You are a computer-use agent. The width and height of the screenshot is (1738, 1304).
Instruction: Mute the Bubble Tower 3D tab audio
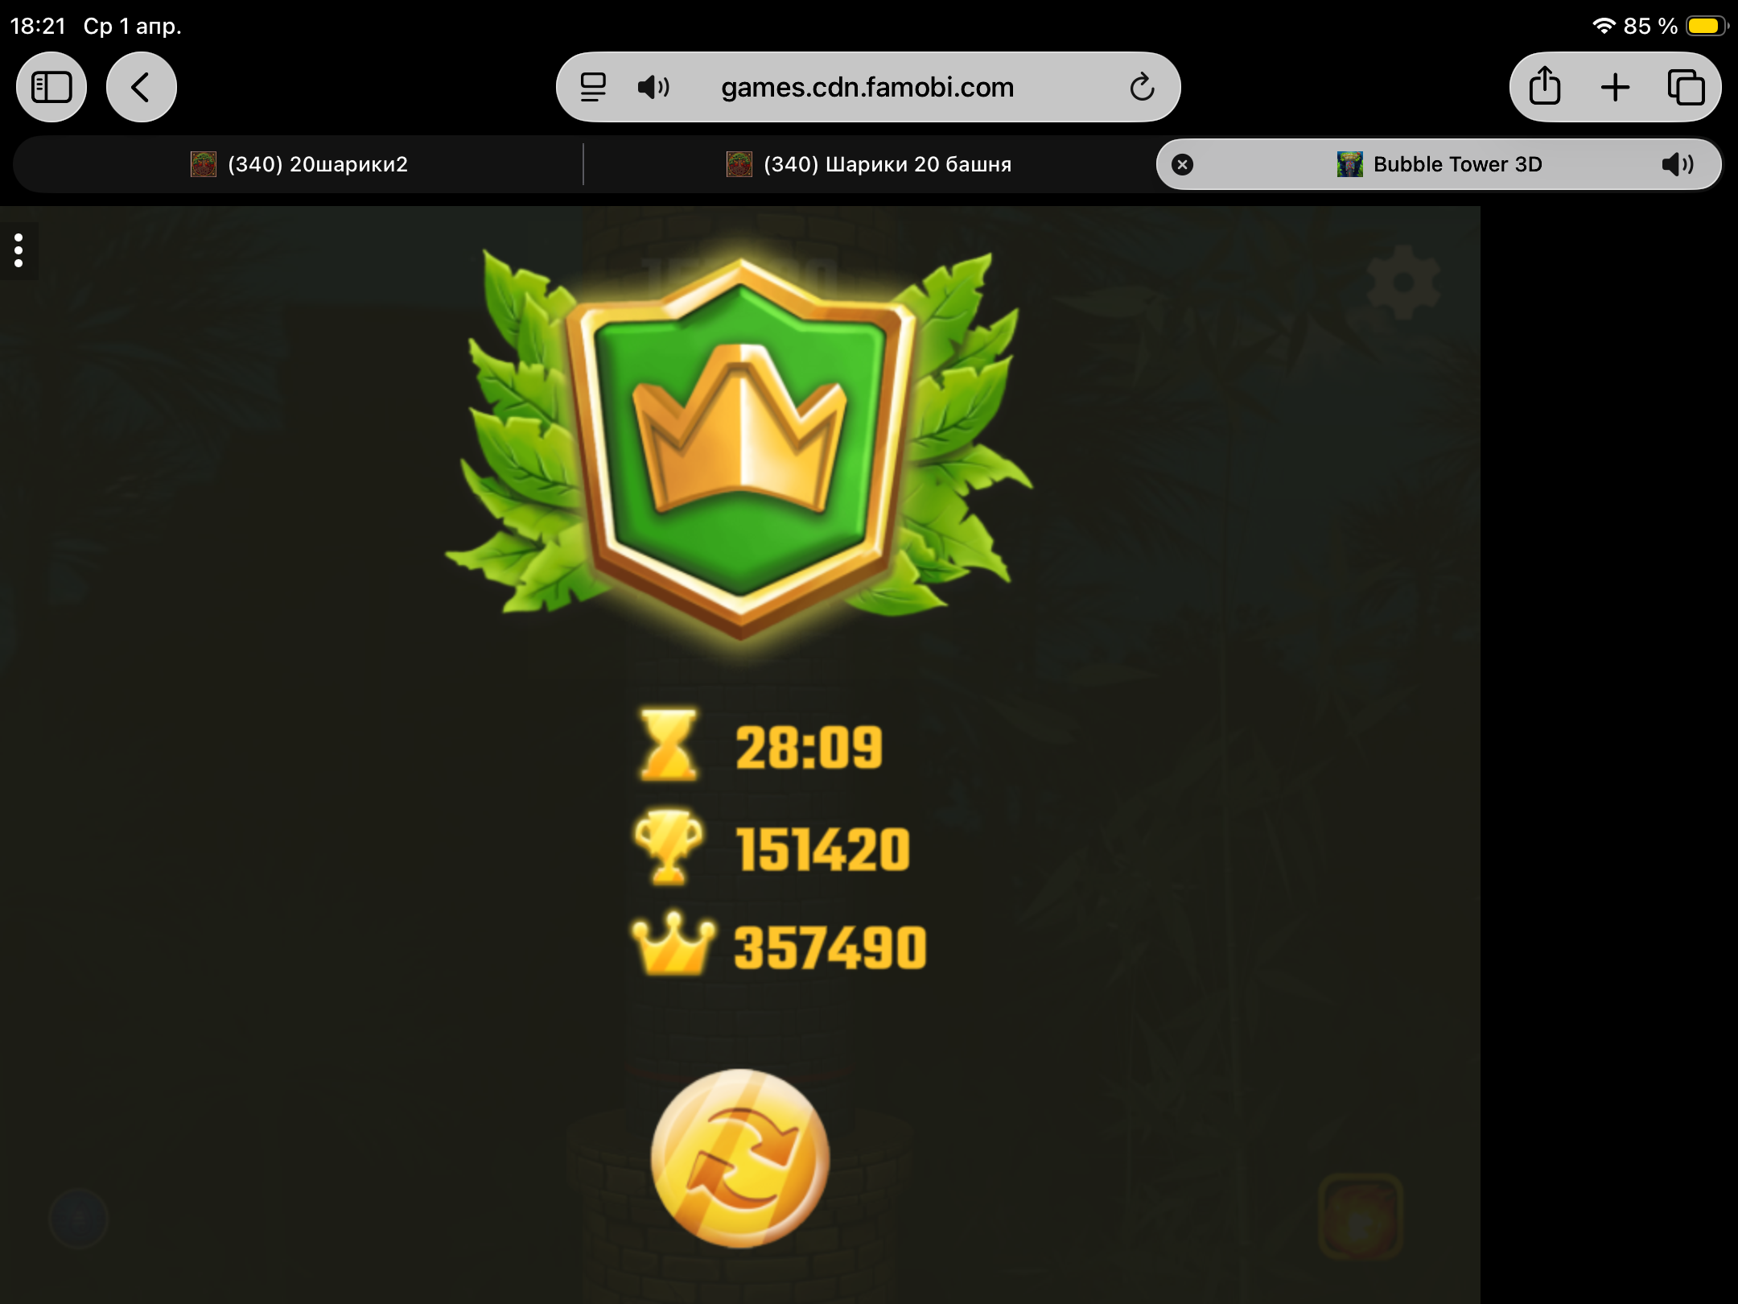coord(1678,164)
